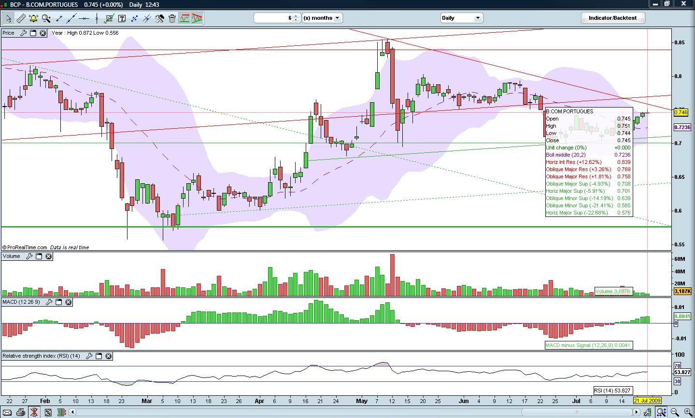Click the horizontal scrollbar thumb
The height and width of the screenshot is (418, 695).
[577, 412]
